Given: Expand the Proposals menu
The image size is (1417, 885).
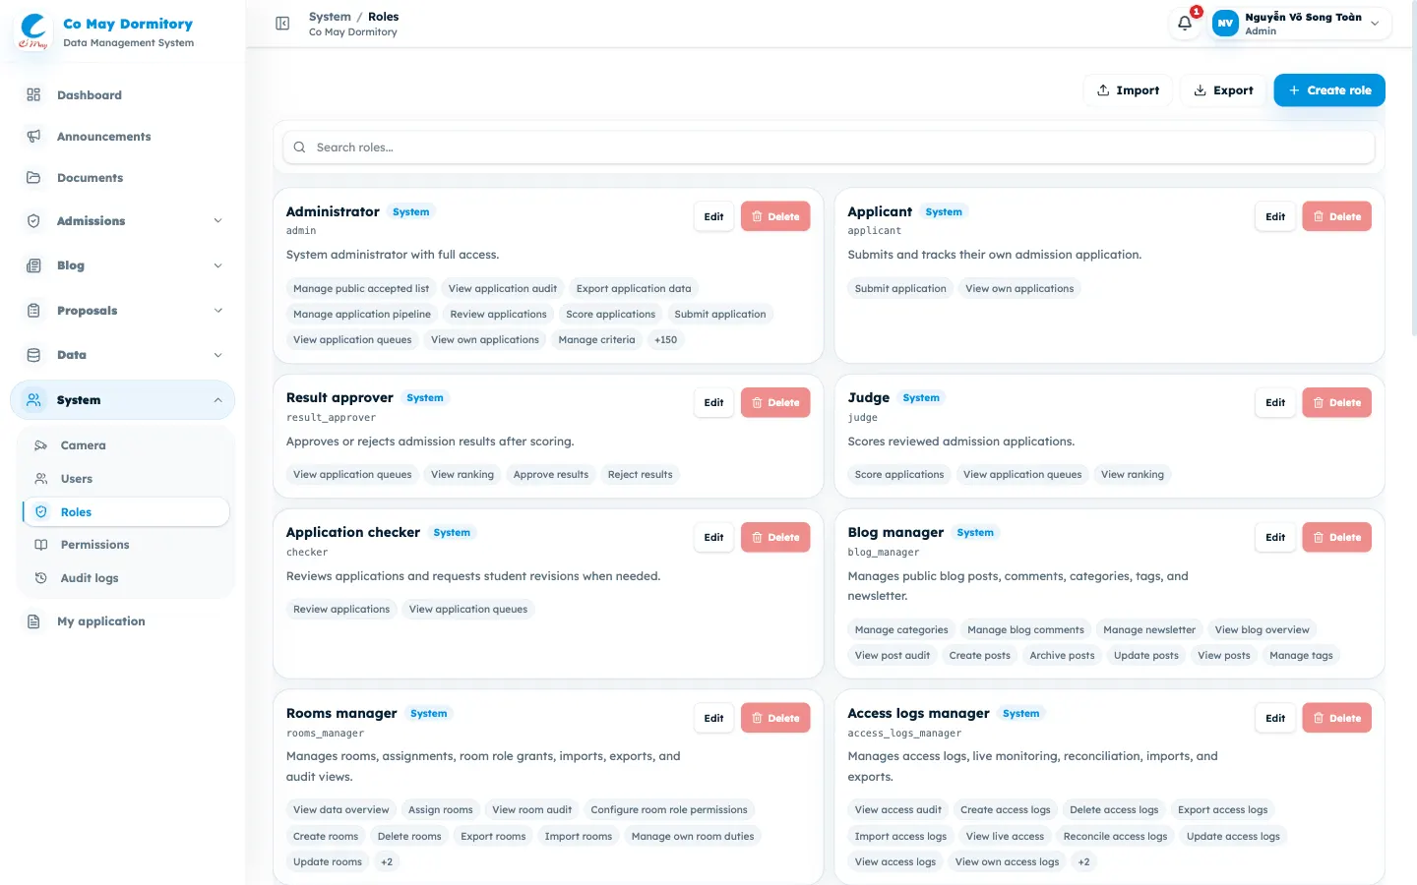Looking at the screenshot, I should coord(123,311).
